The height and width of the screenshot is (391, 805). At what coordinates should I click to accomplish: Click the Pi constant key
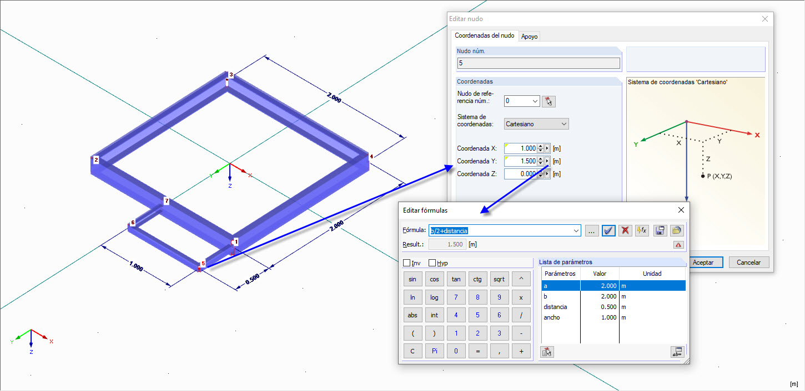[x=434, y=351]
